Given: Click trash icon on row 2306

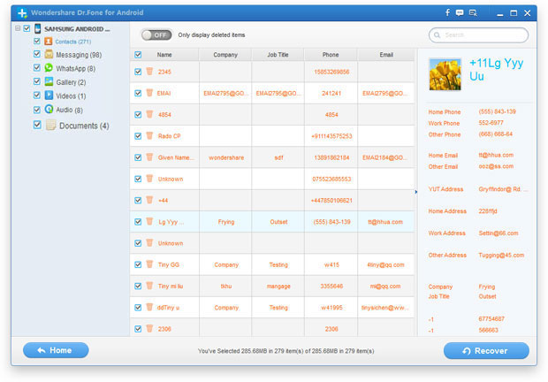Looking at the screenshot, I should pyautogui.click(x=149, y=329).
